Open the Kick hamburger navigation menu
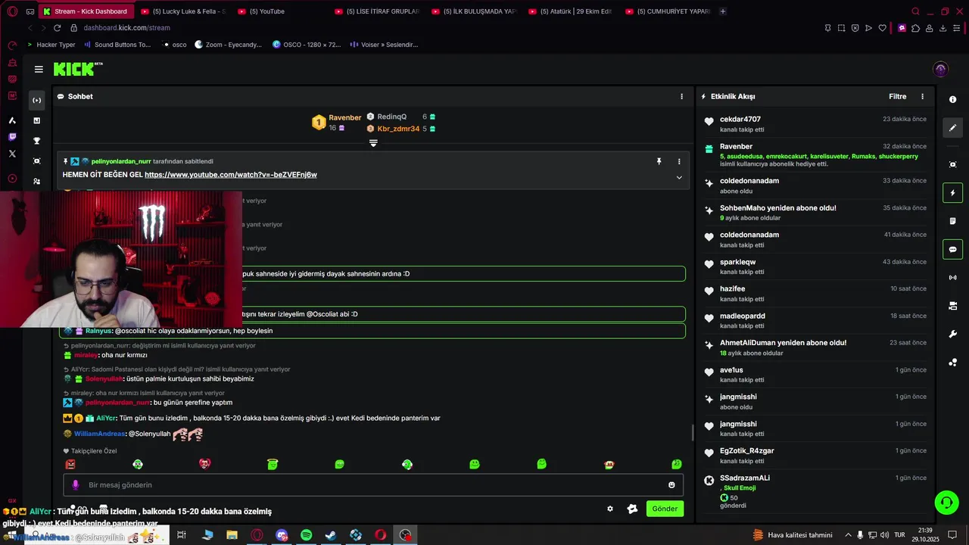Viewport: 969px width, 545px height. click(39, 69)
